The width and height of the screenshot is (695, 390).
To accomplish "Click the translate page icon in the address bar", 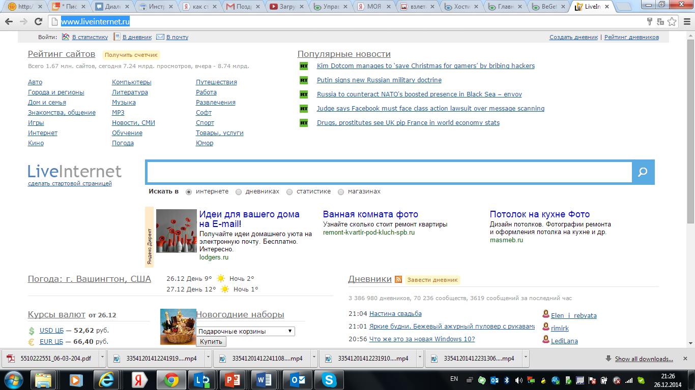I will [660, 21].
